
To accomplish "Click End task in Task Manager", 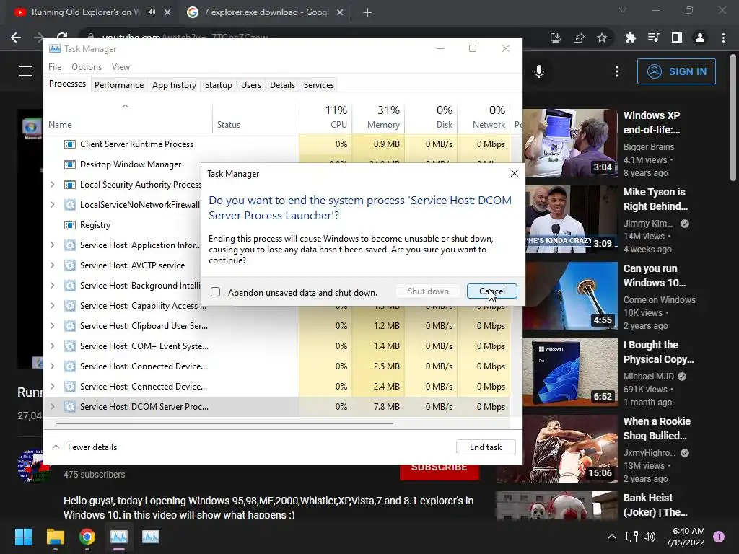I will (486, 447).
